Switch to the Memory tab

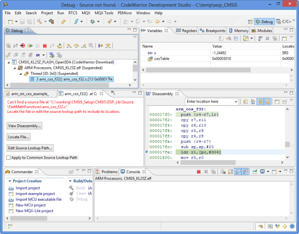tap(239, 31)
